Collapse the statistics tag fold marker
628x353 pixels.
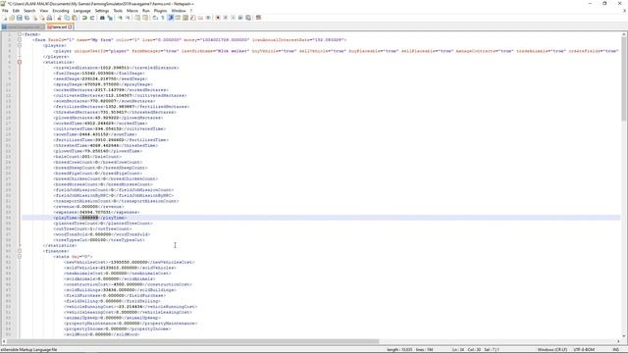click(x=20, y=62)
